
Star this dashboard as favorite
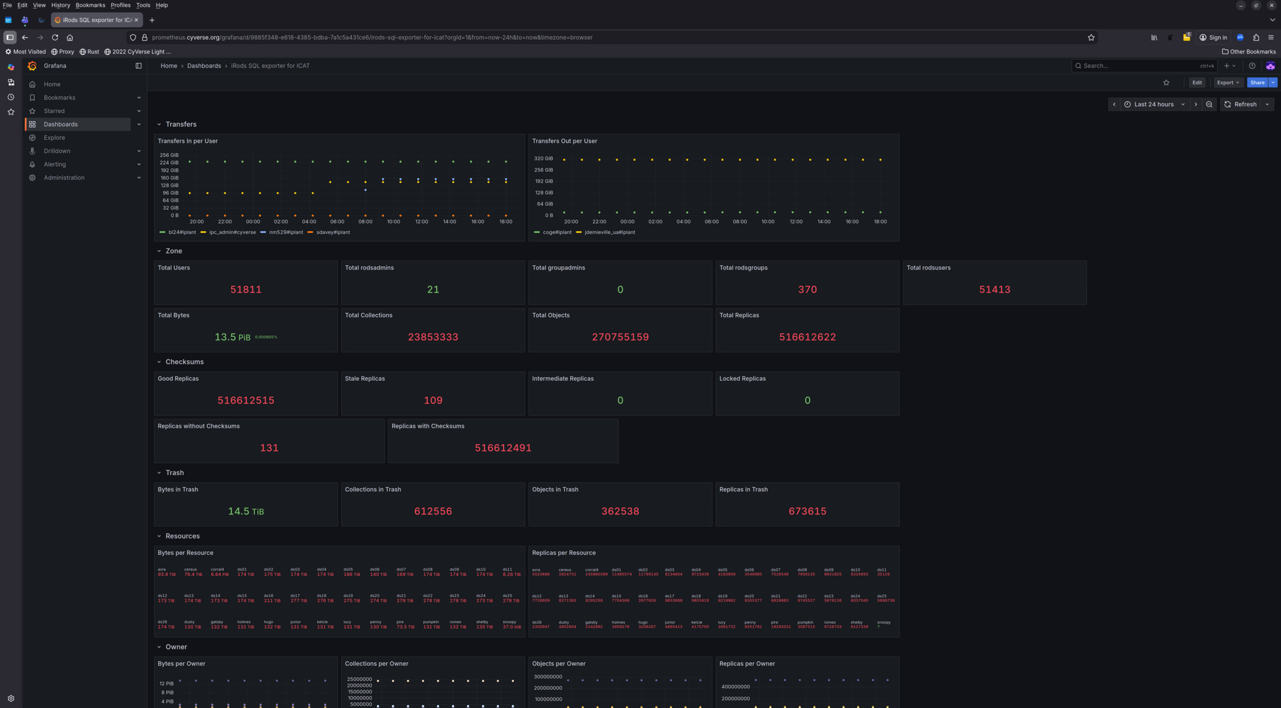(x=1166, y=82)
